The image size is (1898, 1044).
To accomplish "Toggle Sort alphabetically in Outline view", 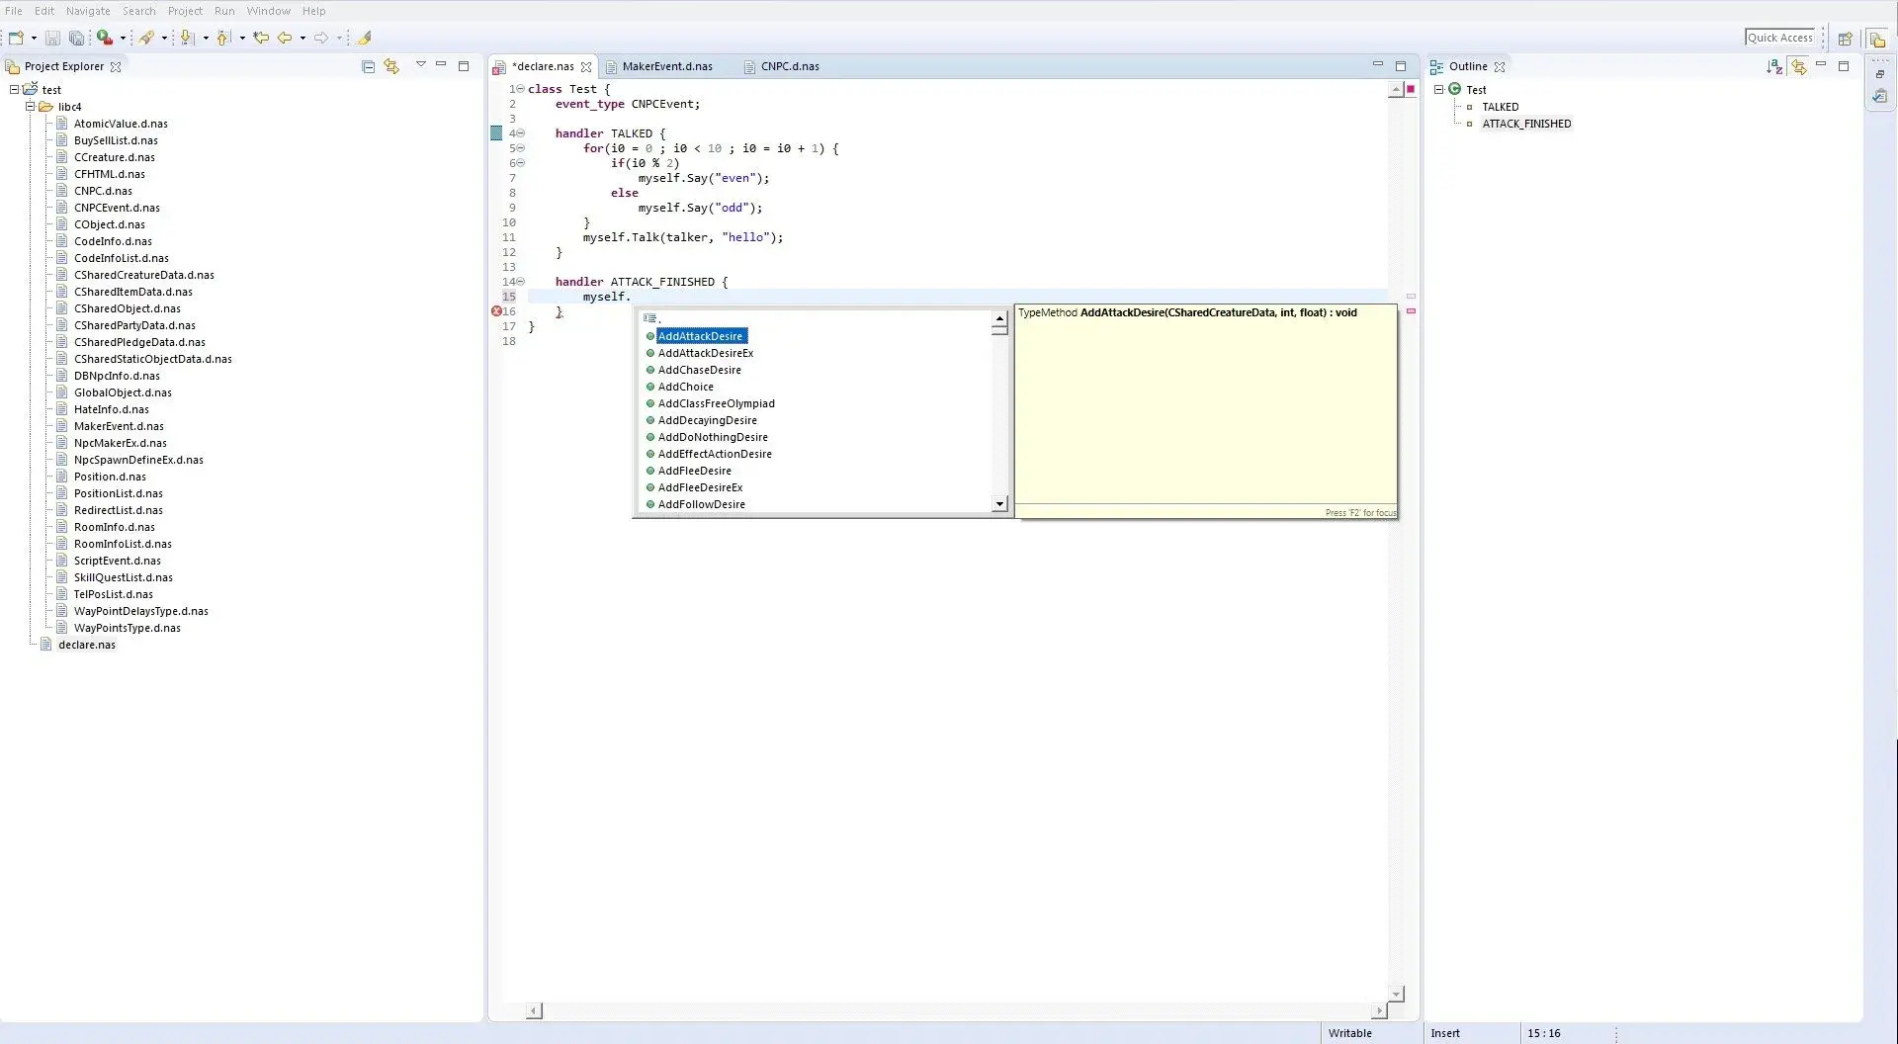I will [1774, 66].
